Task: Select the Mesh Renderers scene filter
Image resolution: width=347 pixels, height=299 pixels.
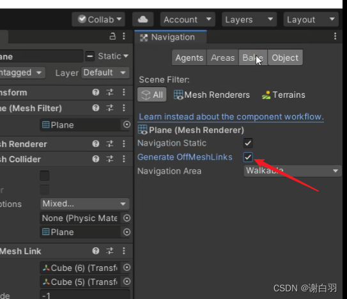Action: coord(212,95)
